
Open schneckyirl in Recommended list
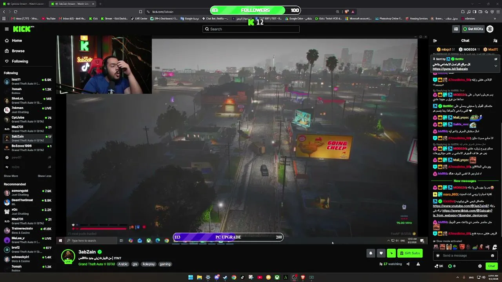click(x=27, y=259)
